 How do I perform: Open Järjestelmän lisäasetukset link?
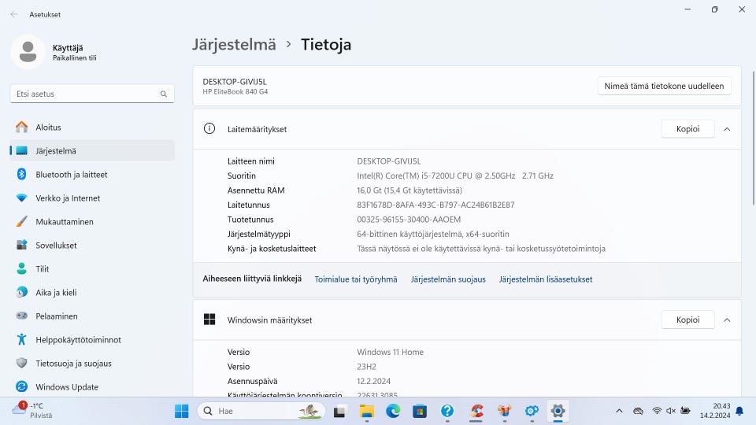(546, 279)
